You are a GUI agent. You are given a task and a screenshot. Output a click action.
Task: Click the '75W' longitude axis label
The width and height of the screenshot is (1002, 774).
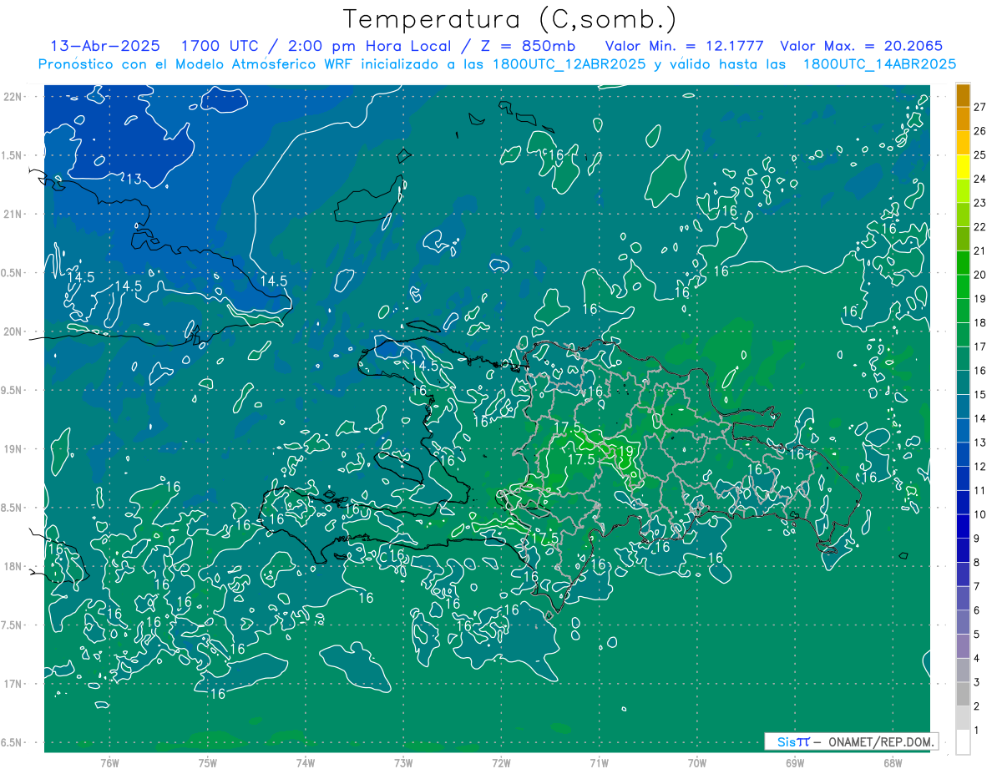[x=208, y=763]
